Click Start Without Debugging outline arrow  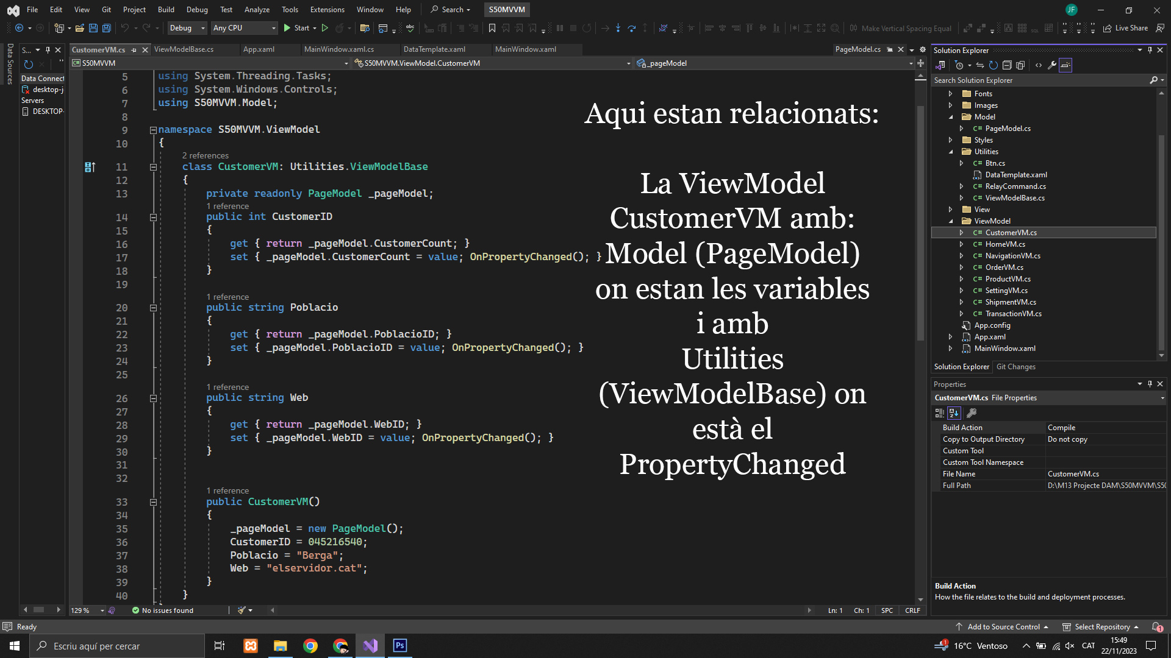pos(325,28)
